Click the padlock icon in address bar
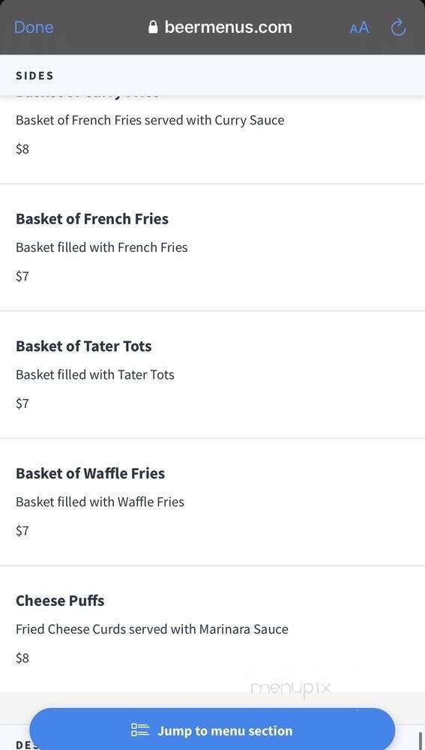 tap(153, 27)
